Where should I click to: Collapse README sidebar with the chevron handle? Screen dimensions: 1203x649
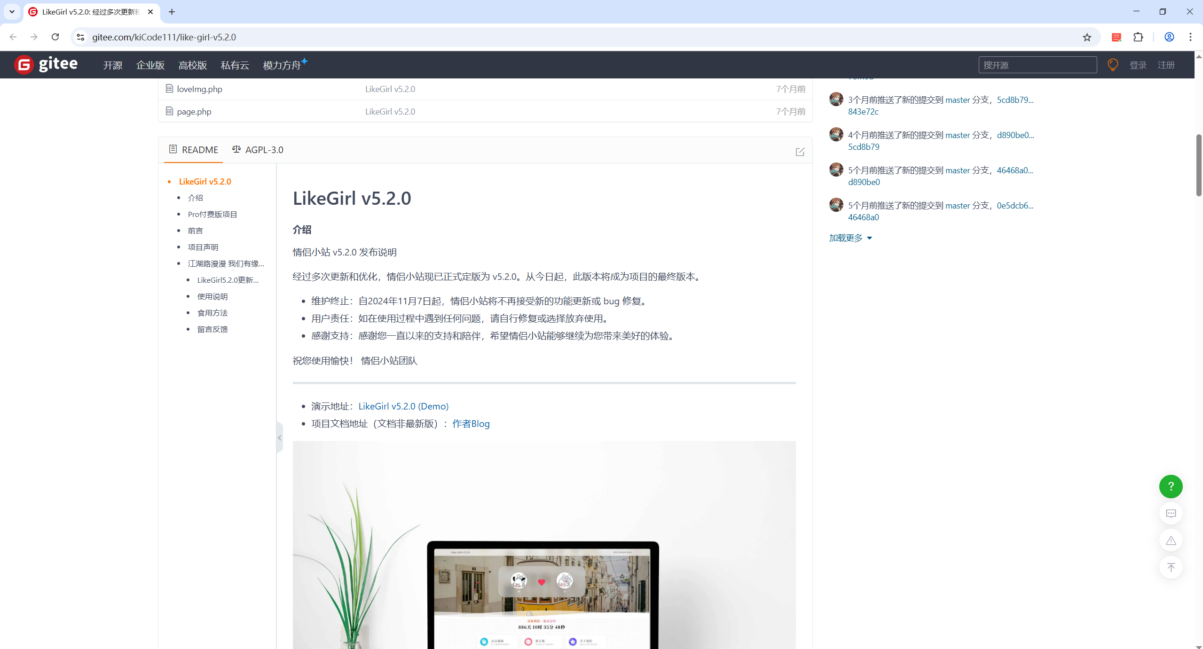[x=280, y=437]
